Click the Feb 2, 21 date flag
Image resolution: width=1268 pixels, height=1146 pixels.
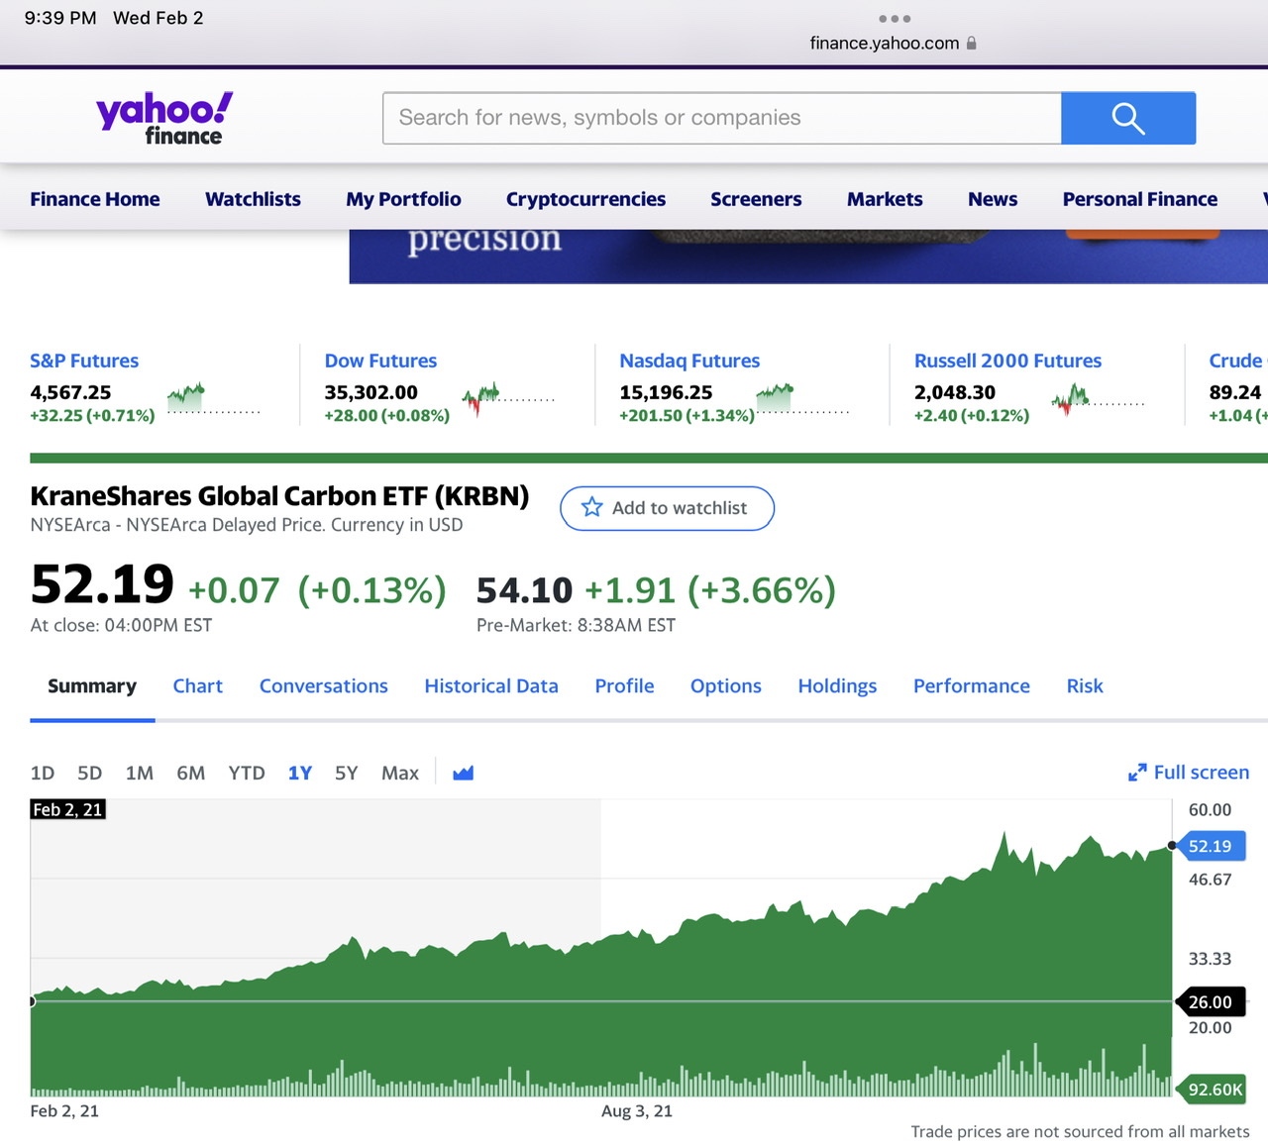click(67, 810)
